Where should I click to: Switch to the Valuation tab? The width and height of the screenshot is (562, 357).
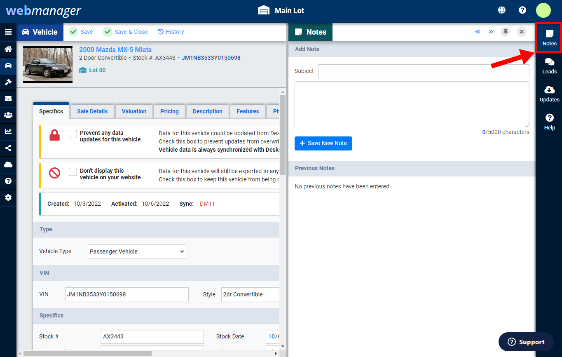click(134, 111)
